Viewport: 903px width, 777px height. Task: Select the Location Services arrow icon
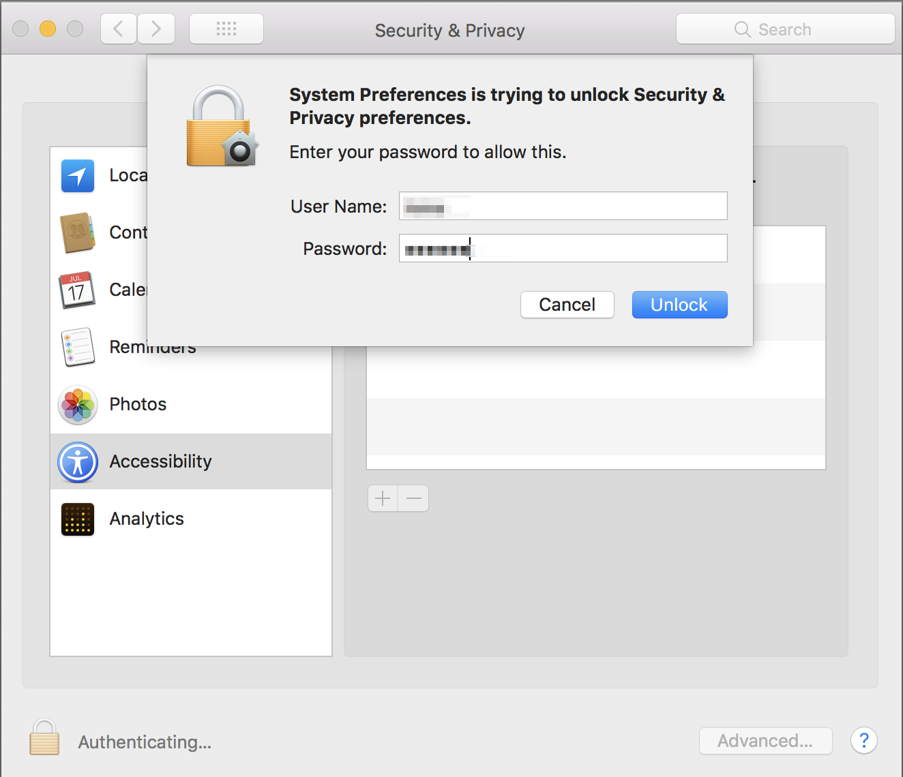point(78,176)
